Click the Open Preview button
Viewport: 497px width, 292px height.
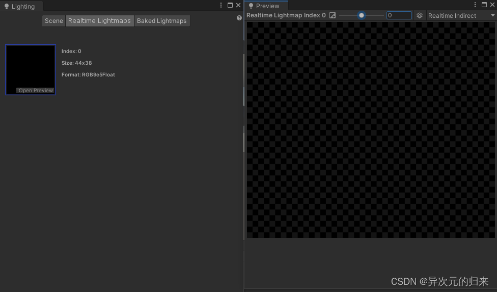pyautogui.click(x=36, y=90)
